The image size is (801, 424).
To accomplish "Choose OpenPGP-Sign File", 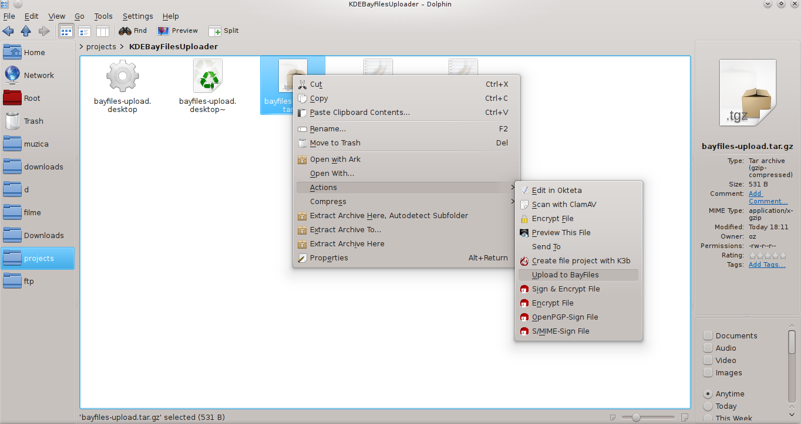I will (578, 317).
